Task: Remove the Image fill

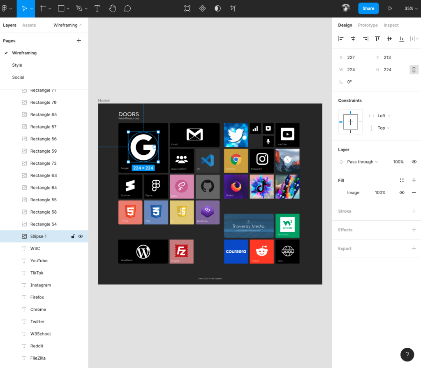Action: click(414, 193)
